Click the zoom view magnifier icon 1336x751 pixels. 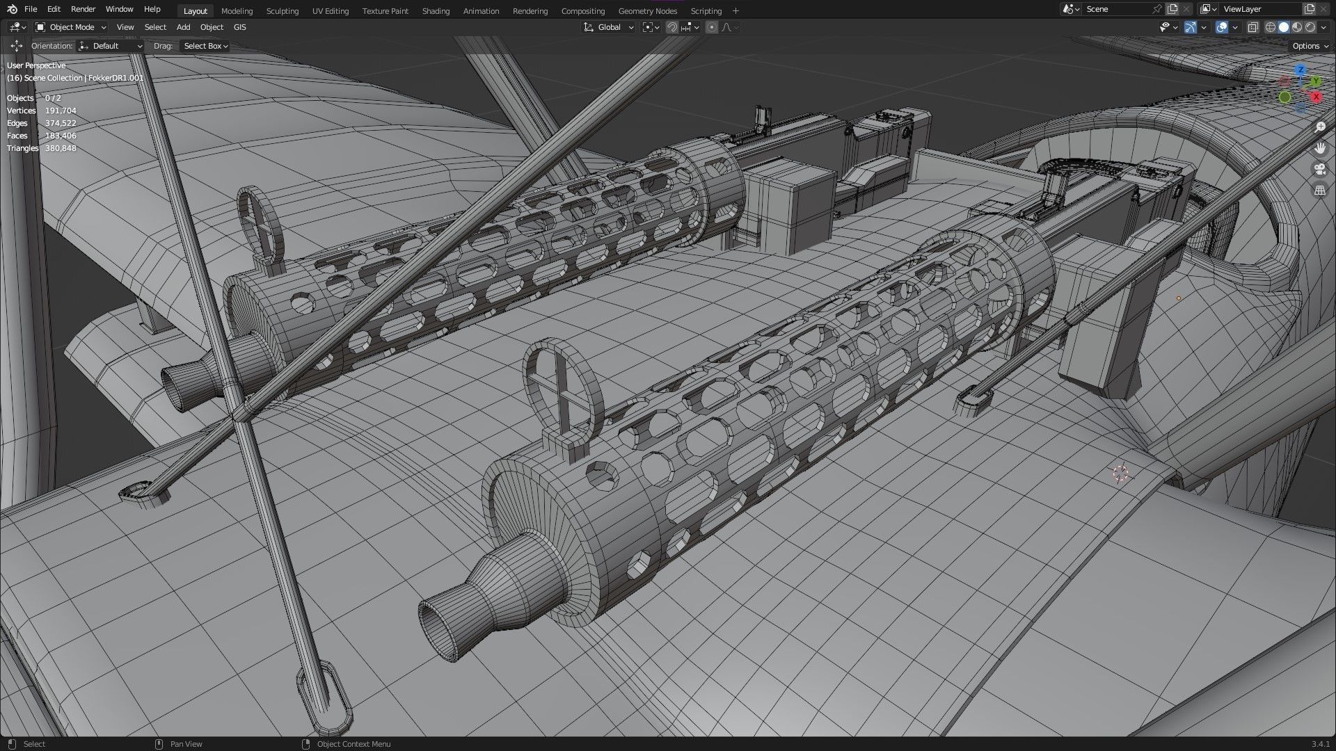pos(1319,127)
